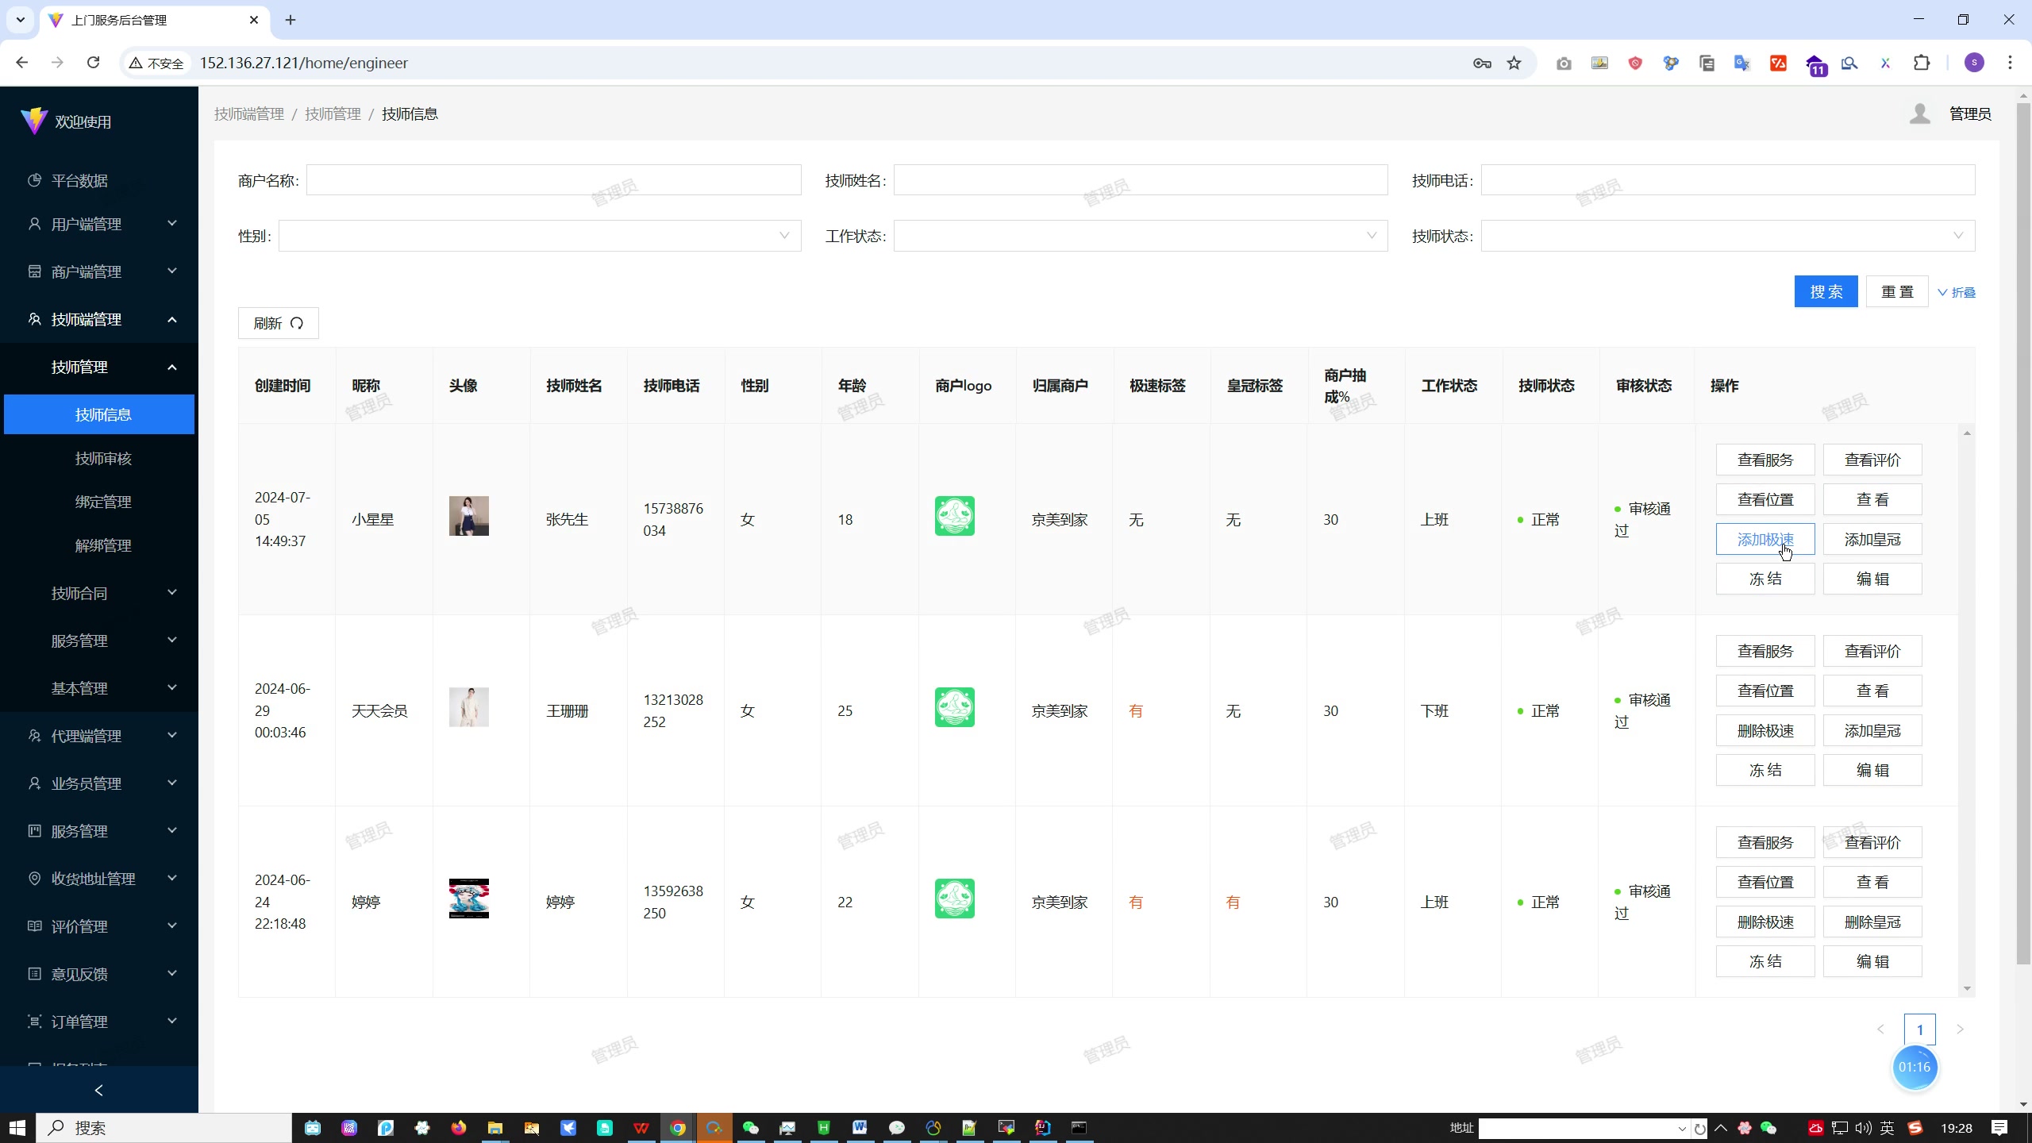
Task: Open the Chrome profile avatar icon
Action: pos(1974,63)
